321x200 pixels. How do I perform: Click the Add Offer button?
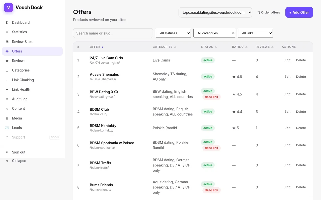tap(299, 12)
